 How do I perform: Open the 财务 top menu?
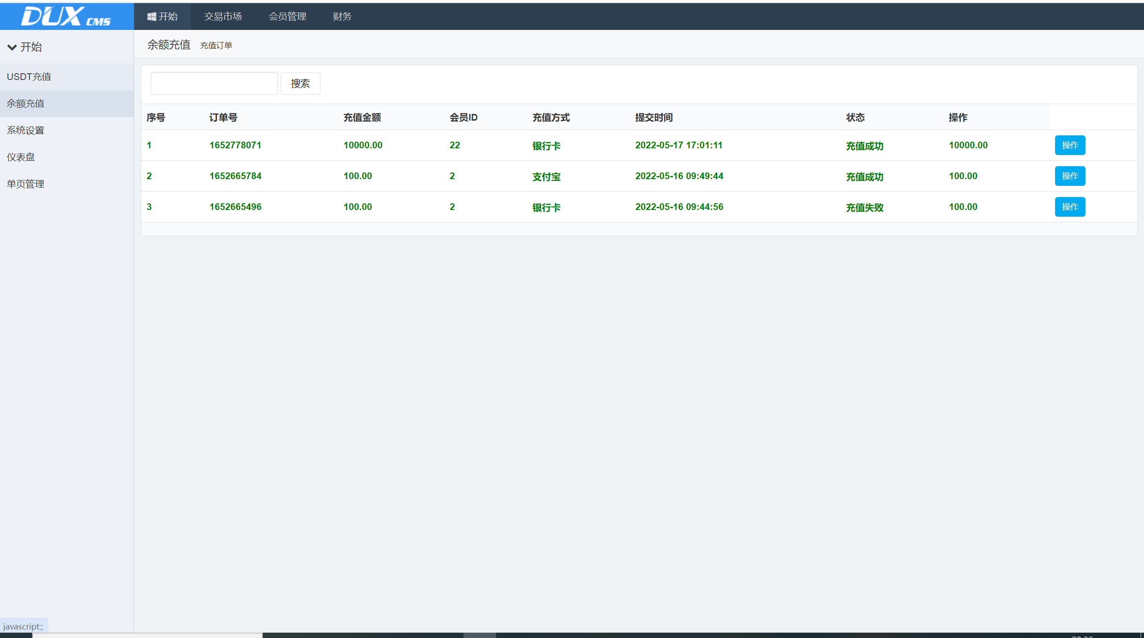point(342,17)
